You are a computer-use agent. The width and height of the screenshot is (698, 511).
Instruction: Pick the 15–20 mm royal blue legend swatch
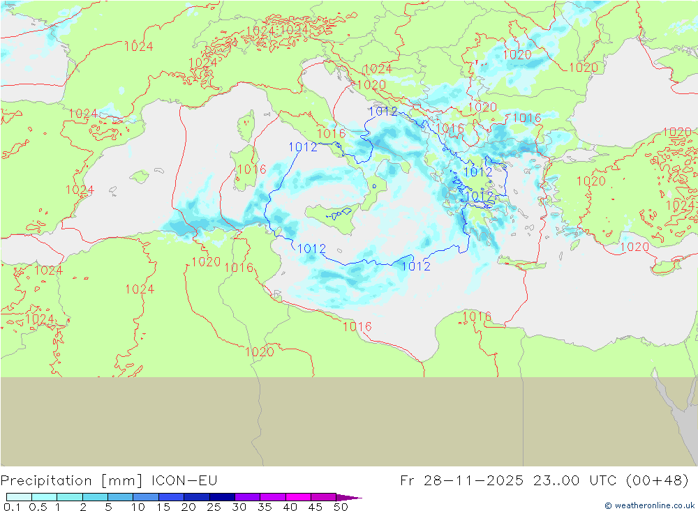pos(171,497)
